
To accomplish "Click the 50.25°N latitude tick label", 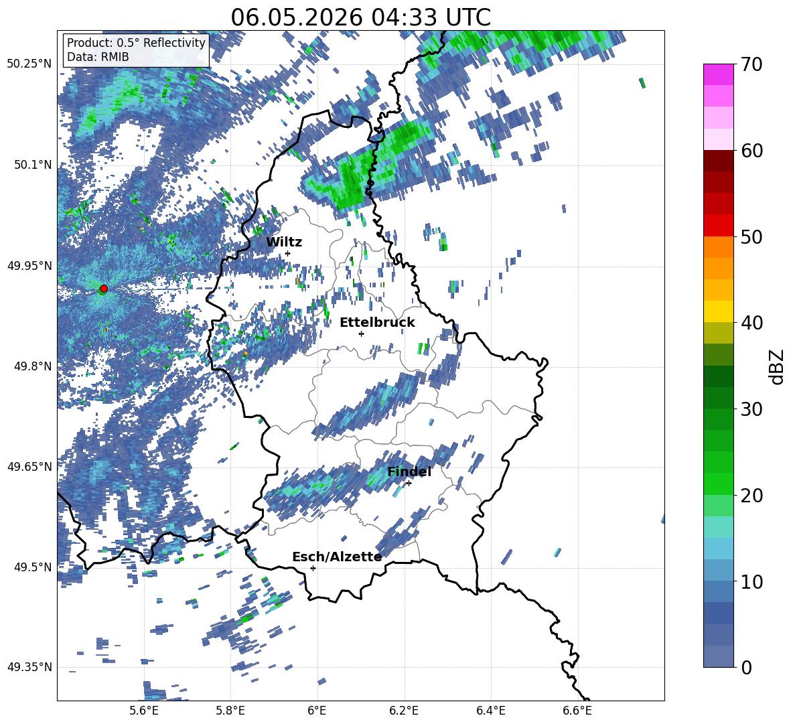I will [x=29, y=64].
